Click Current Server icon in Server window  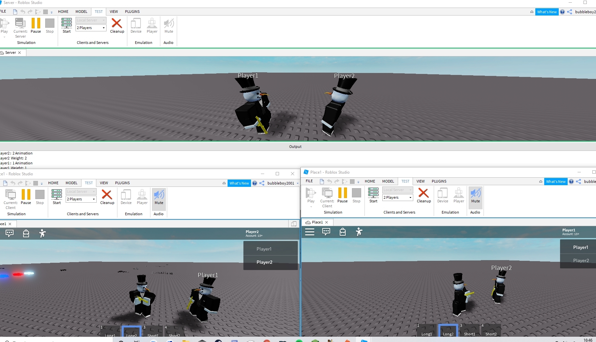tap(20, 28)
